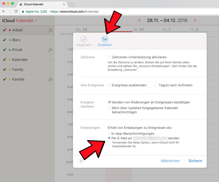Select the Arbeit calendar name
The height and width of the screenshot is (182, 219).
tap(17, 30)
